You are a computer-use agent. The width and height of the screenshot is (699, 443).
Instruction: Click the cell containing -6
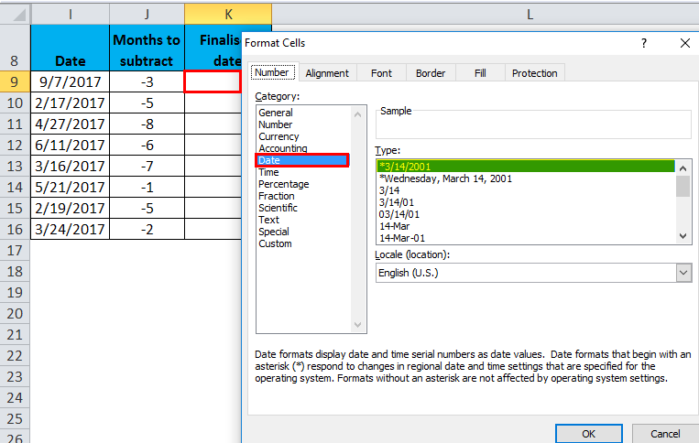(x=147, y=146)
